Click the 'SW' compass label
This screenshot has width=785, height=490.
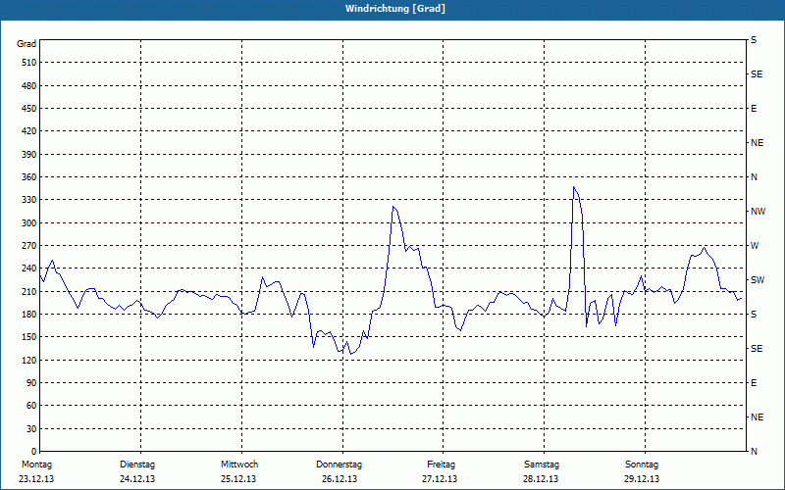coord(758,280)
